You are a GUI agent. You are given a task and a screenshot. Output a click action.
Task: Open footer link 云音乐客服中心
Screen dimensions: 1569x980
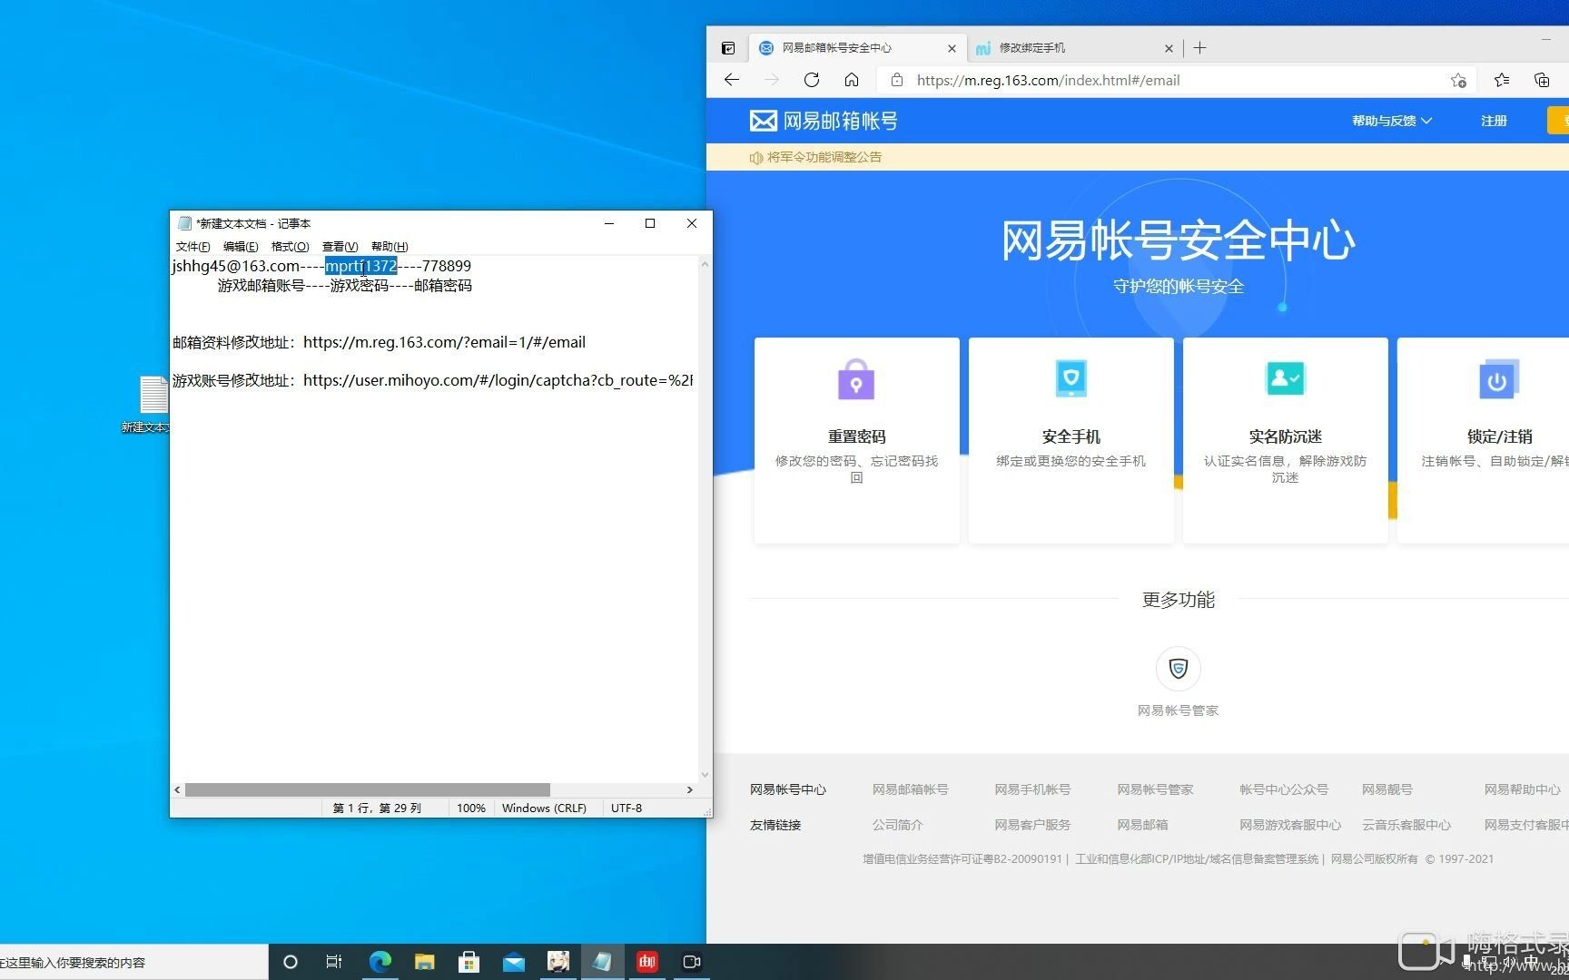pos(1406,825)
